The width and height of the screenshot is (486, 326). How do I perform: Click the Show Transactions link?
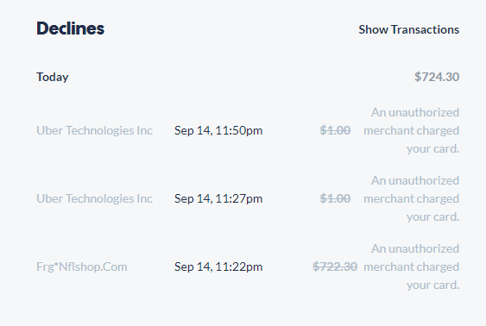click(409, 29)
